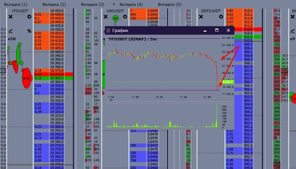Click bid price 19 300,0
Image resolution: width=296 pixels, height=169 pixels.
click(57, 126)
